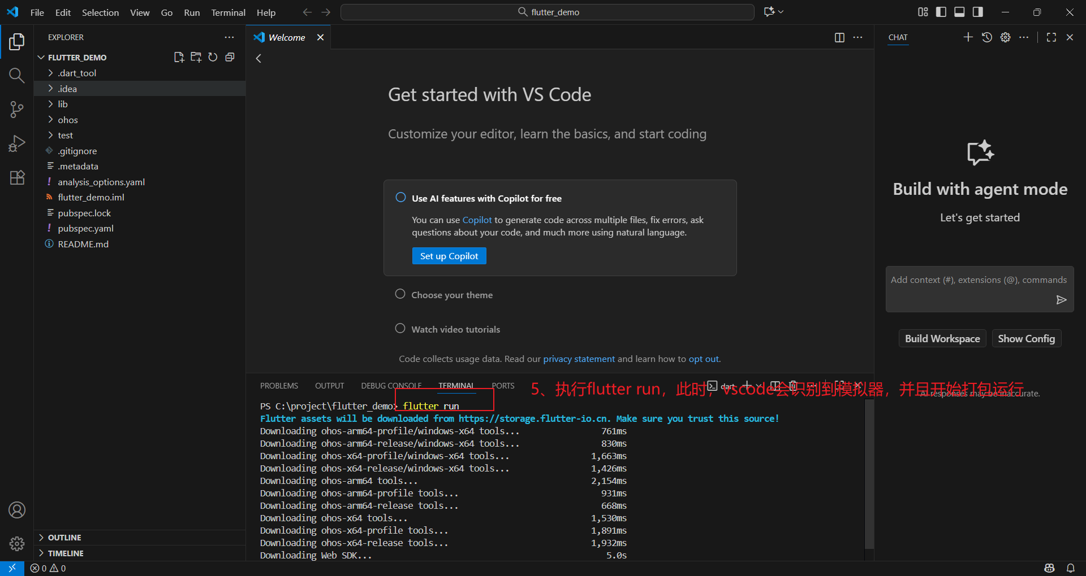Collapse all folders in Explorer
This screenshot has height=576, width=1086.
(x=230, y=57)
